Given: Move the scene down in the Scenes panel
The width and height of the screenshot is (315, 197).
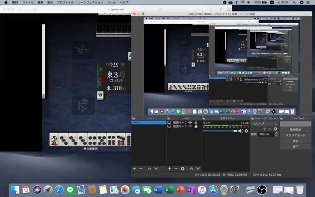Looking at the screenshot, I should coord(156,168).
